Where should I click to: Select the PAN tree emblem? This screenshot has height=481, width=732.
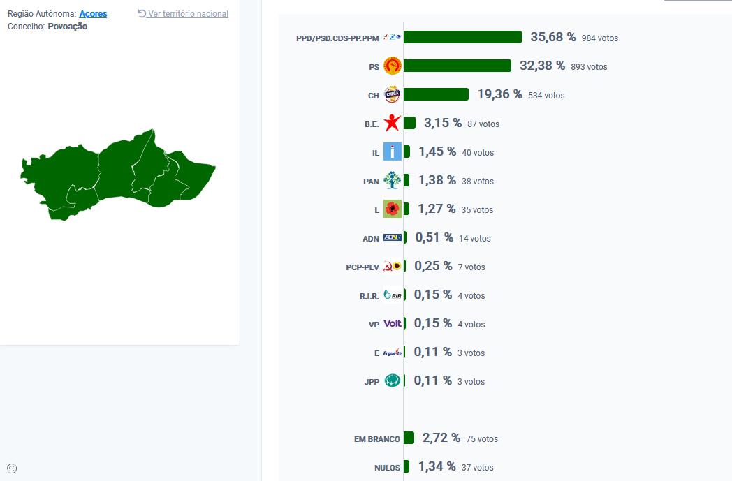point(393,180)
